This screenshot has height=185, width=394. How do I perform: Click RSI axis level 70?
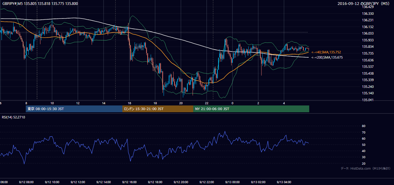click(363, 132)
